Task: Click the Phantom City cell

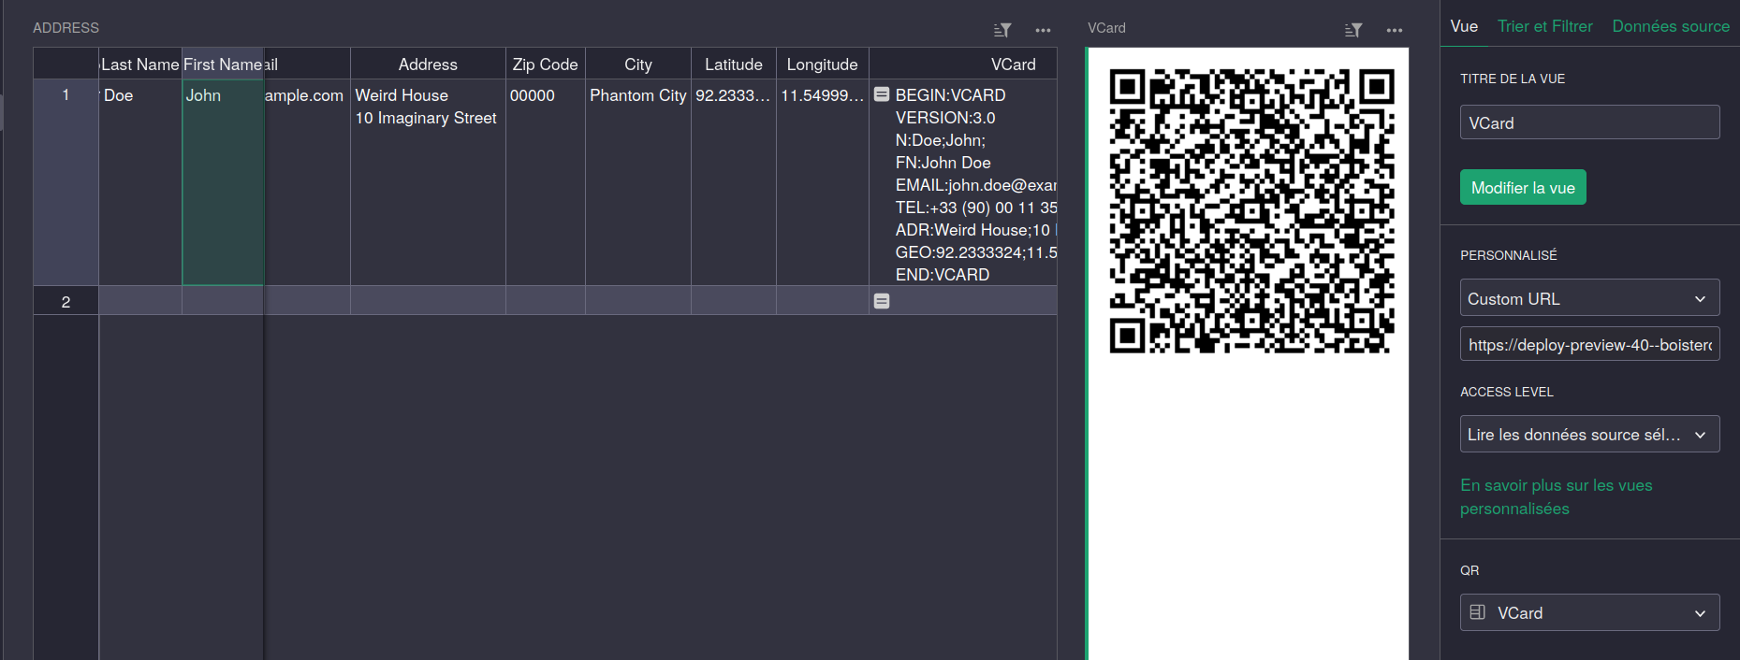Action: pyautogui.click(x=637, y=95)
